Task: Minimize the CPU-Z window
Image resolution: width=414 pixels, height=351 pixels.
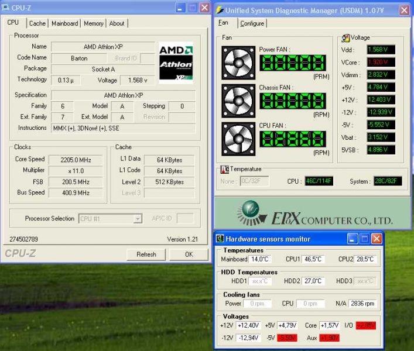Action: (x=180, y=8)
